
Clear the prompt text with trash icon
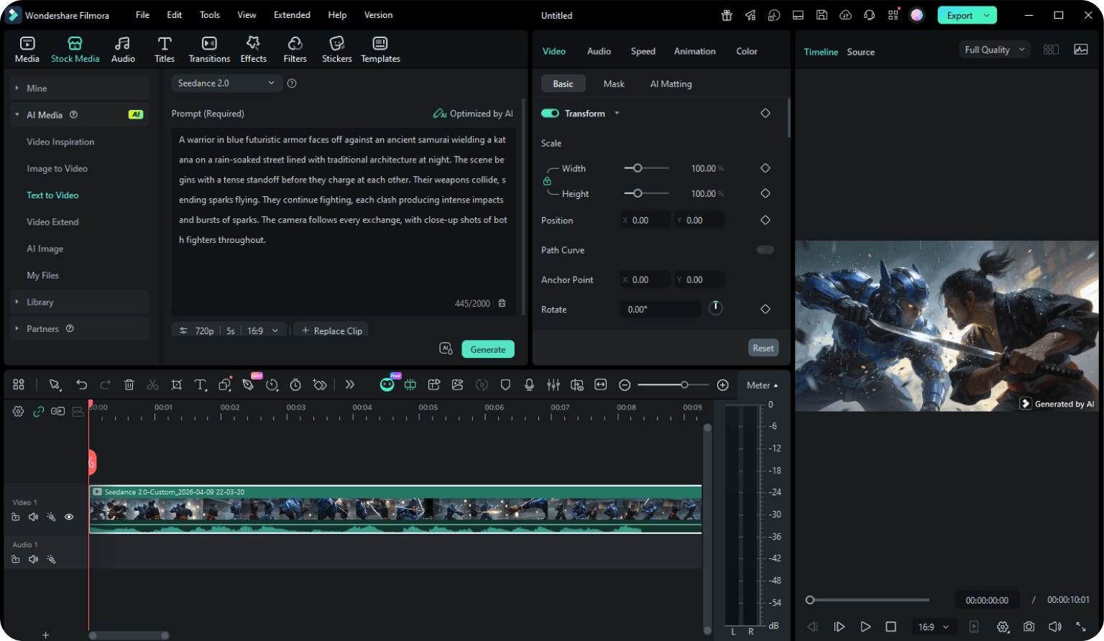(502, 303)
